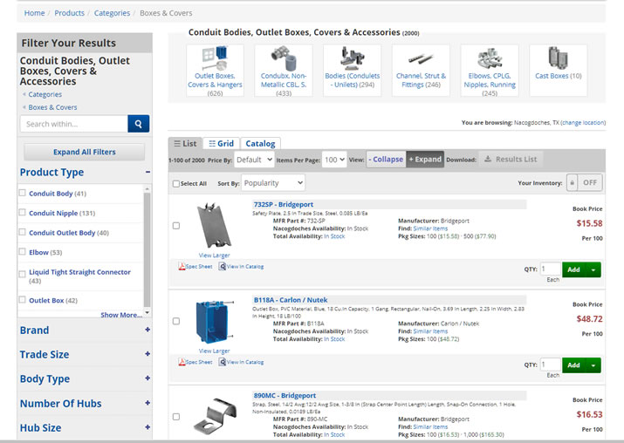Click the Product Type list scrollbar

point(147,250)
